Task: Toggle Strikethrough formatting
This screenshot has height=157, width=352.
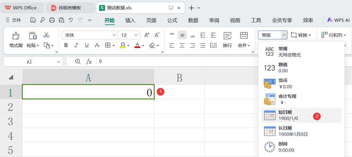Action: pos(97,45)
